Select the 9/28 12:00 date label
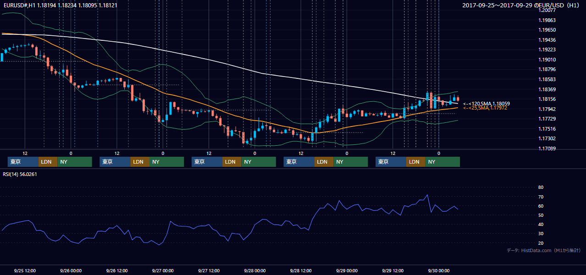This screenshot has width=586, height=275. [300, 270]
